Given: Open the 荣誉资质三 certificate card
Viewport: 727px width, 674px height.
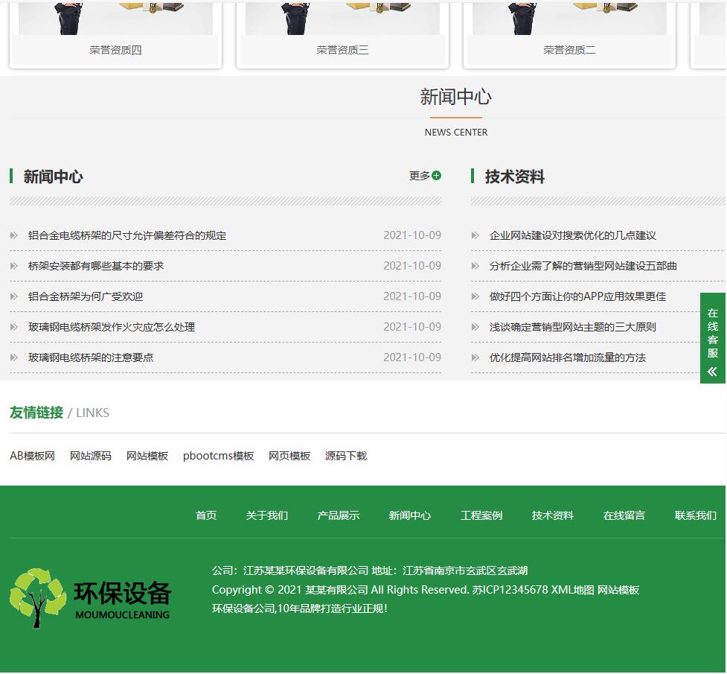Looking at the screenshot, I should click(342, 35).
